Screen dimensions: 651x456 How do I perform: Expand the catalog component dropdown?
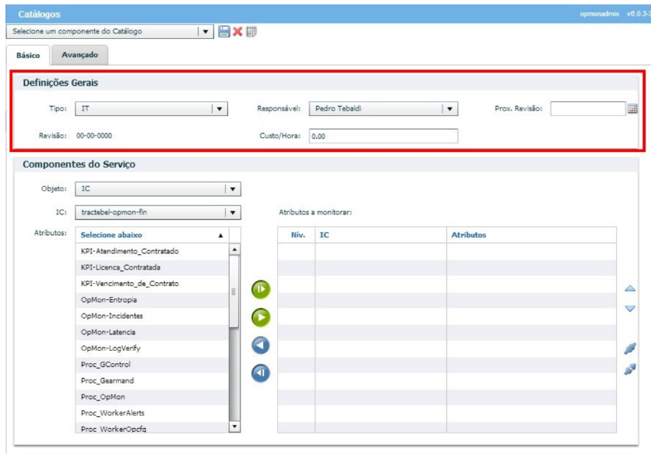click(205, 32)
